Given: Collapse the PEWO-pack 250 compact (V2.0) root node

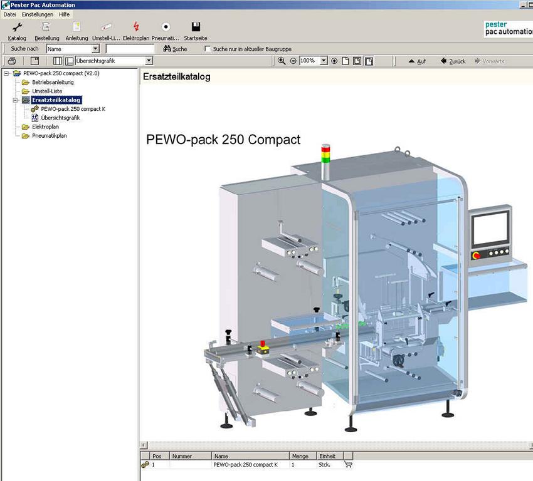Looking at the screenshot, I should point(6,73).
